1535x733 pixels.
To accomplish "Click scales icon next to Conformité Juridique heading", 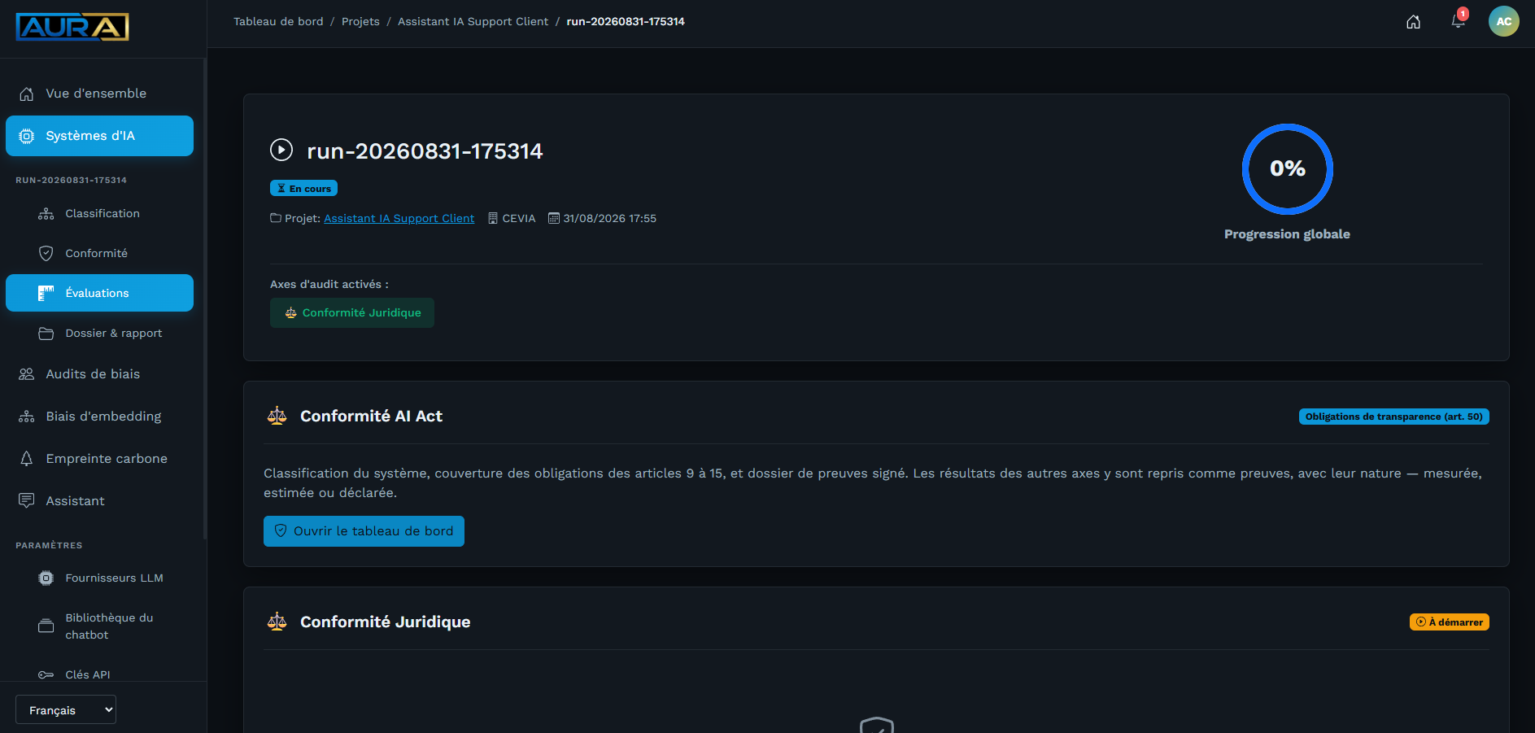I will pos(277,622).
